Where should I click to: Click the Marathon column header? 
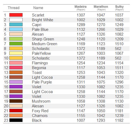[x=101, y=8]
